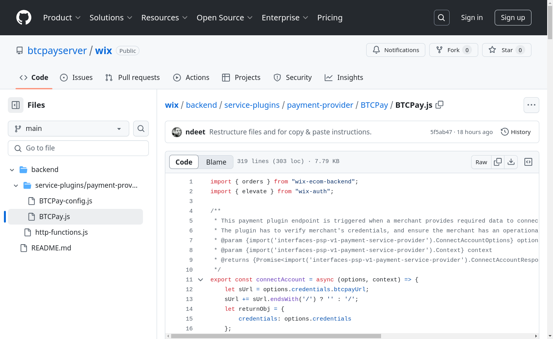This screenshot has width=553, height=339.
Task: Collapse the service-plugins/payment-prov folder chevron
Action: [16, 185]
